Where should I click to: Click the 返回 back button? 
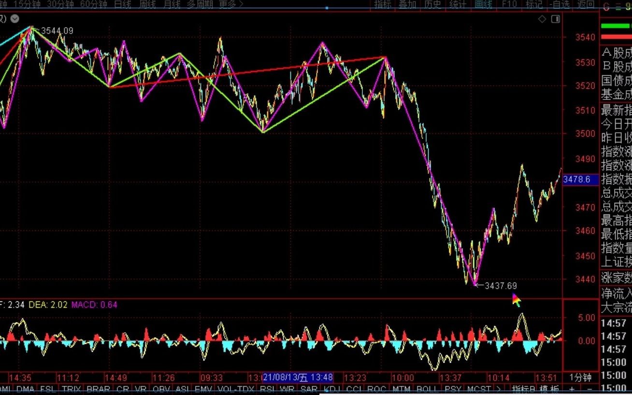pyautogui.click(x=586, y=4)
